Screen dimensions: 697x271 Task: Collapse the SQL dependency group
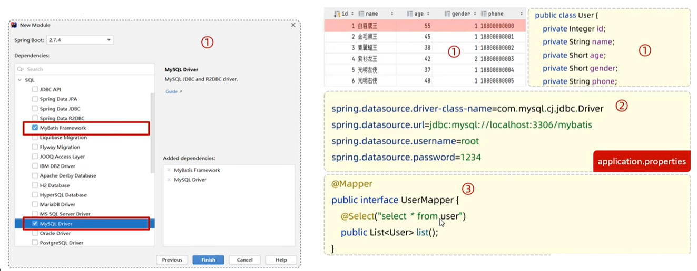(20, 80)
